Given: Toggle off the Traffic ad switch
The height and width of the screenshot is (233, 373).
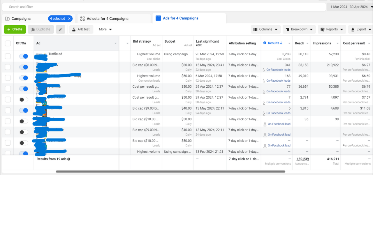Looking at the screenshot, I should 24,56.
